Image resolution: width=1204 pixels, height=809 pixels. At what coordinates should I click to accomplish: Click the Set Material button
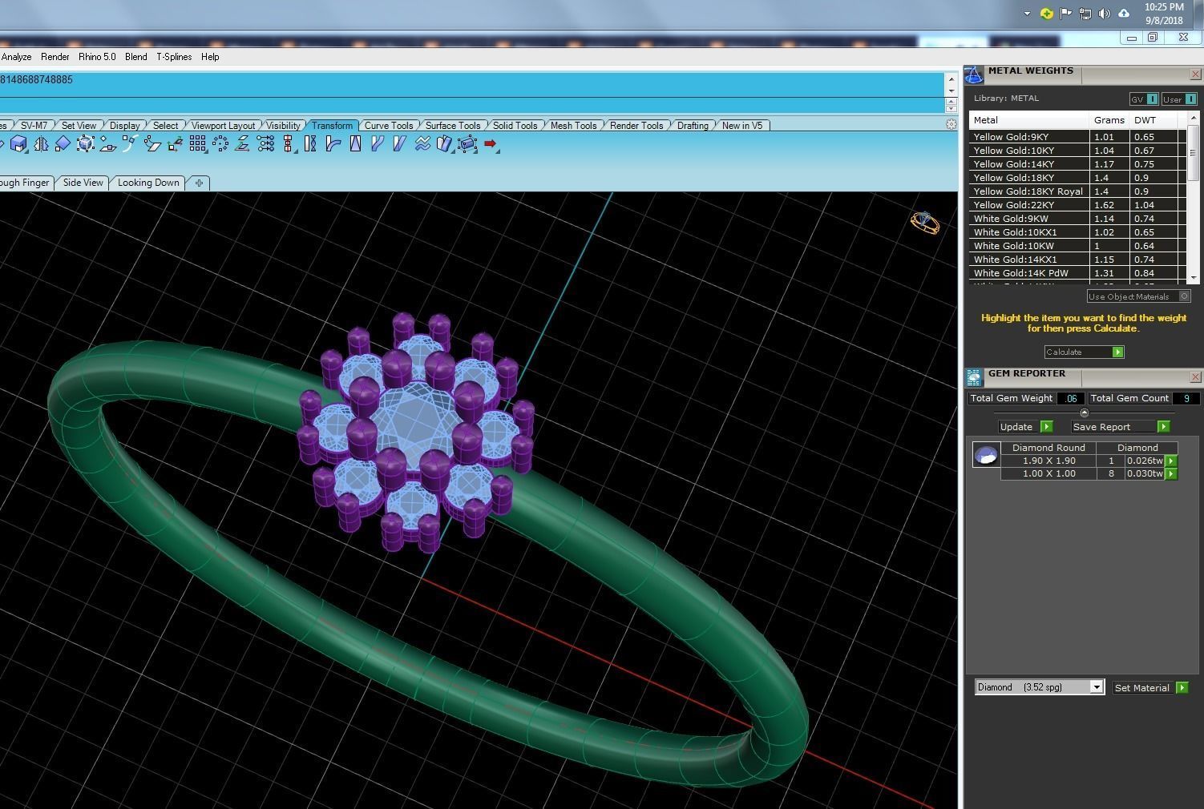(x=1151, y=687)
